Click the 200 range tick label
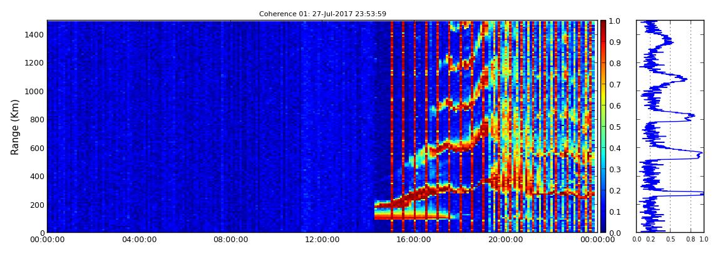The width and height of the screenshot is (720, 254). tap(37, 205)
